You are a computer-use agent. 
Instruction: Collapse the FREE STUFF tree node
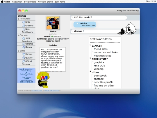point(90,58)
